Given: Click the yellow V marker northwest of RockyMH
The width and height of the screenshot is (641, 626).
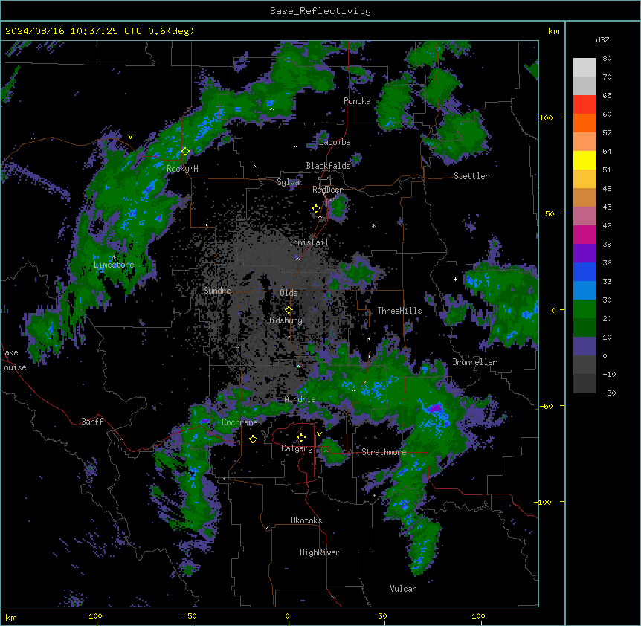Looking at the screenshot, I should (130, 137).
